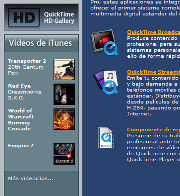Click the Vídeos de iTunes header
The height and width of the screenshot is (196, 180).
41,43
